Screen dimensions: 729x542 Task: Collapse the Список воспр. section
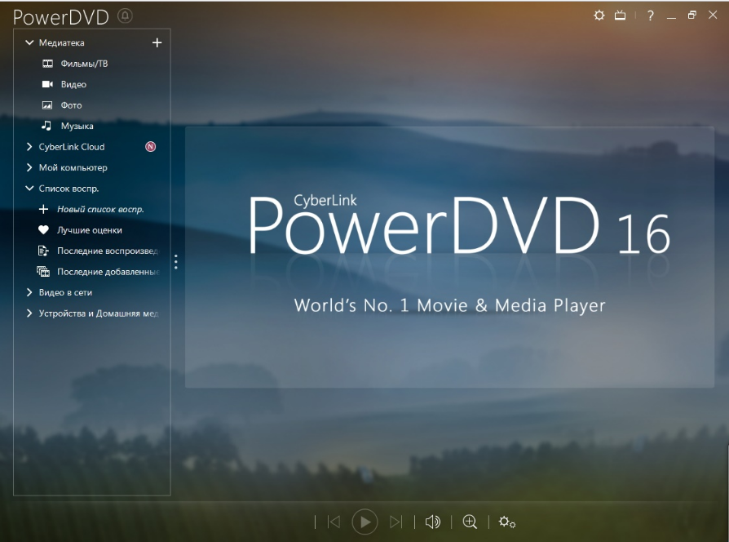pos(29,189)
